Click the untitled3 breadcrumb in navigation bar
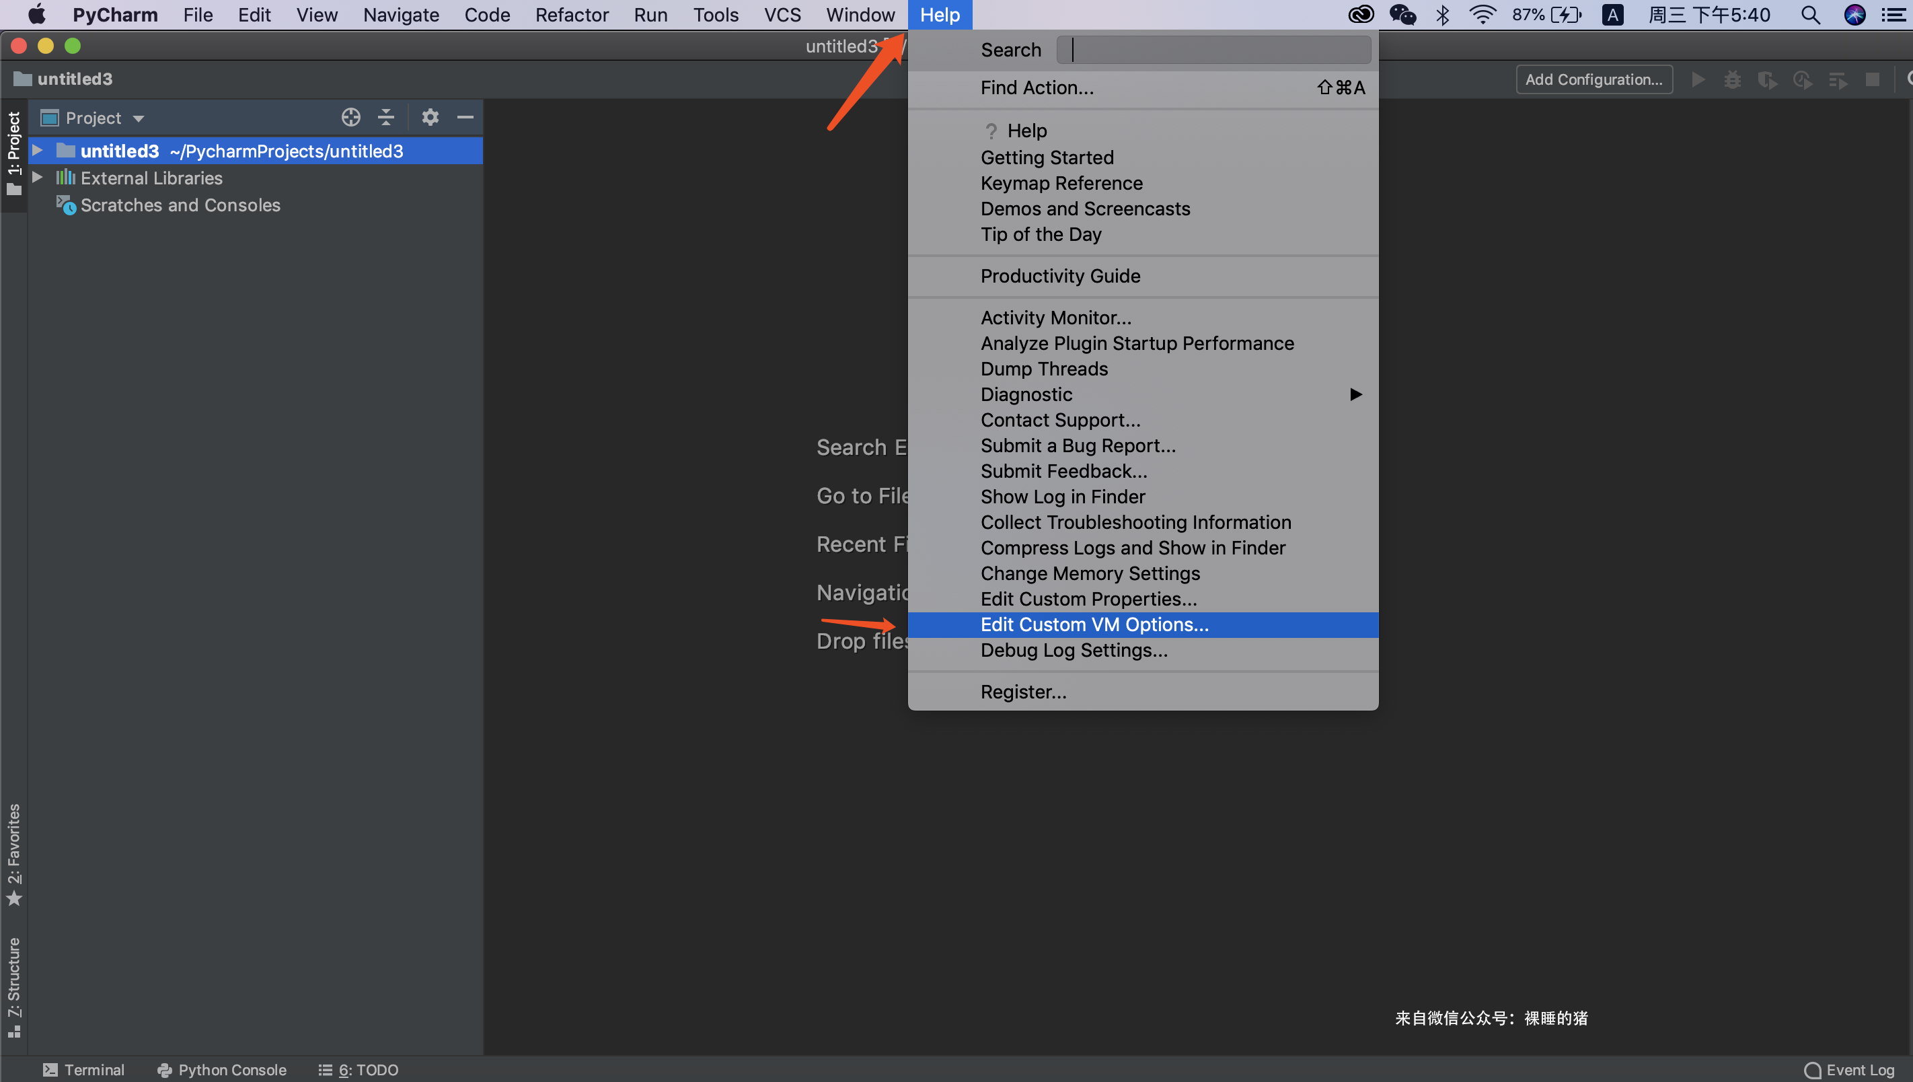The height and width of the screenshot is (1082, 1913). pos(64,79)
